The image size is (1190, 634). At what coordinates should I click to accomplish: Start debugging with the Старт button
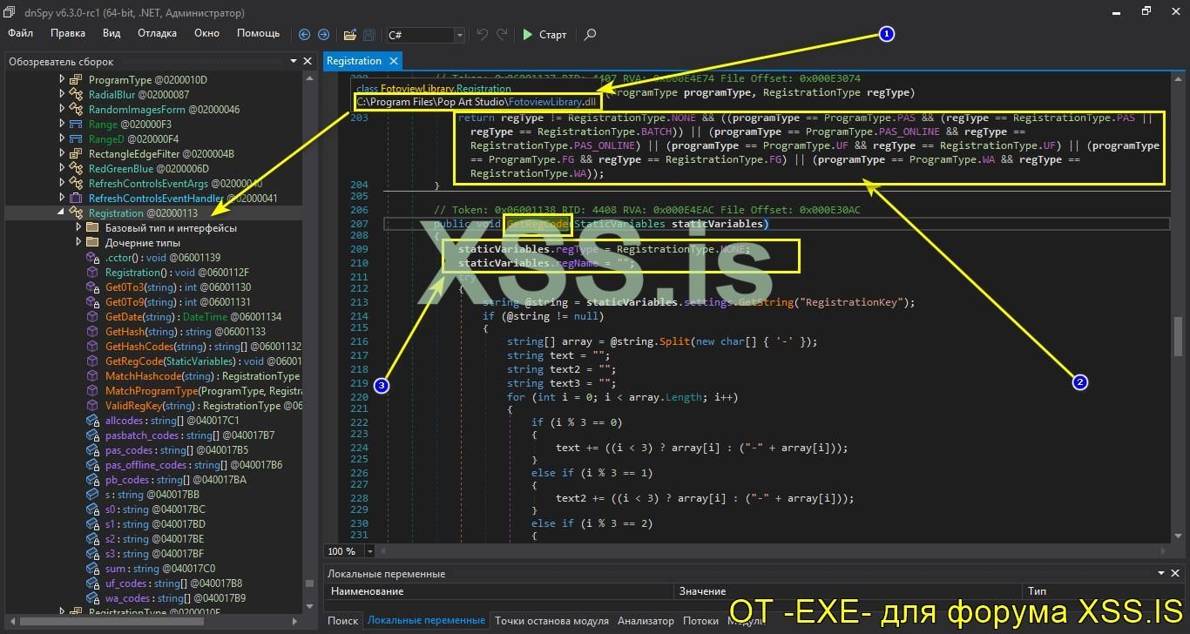[x=544, y=35]
